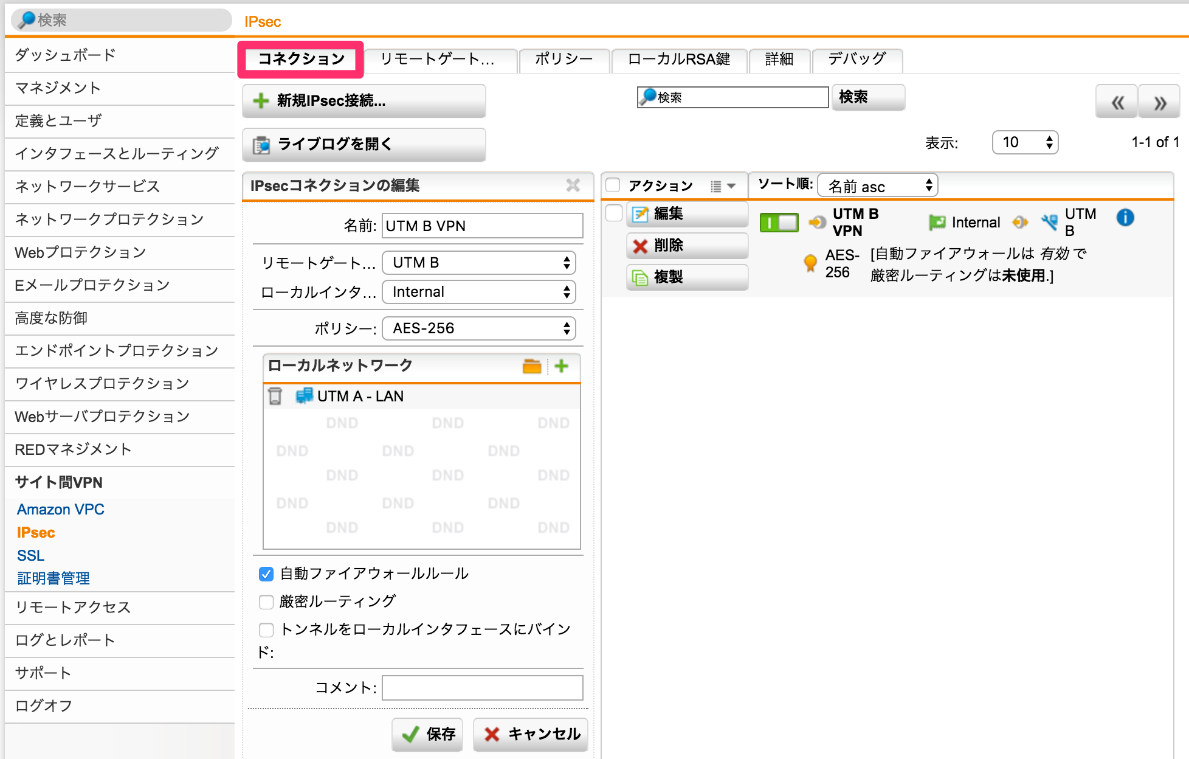The height and width of the screenshot is (759, 1189).
Task: Click the search magnifier in sidebar
Action: 27,20
